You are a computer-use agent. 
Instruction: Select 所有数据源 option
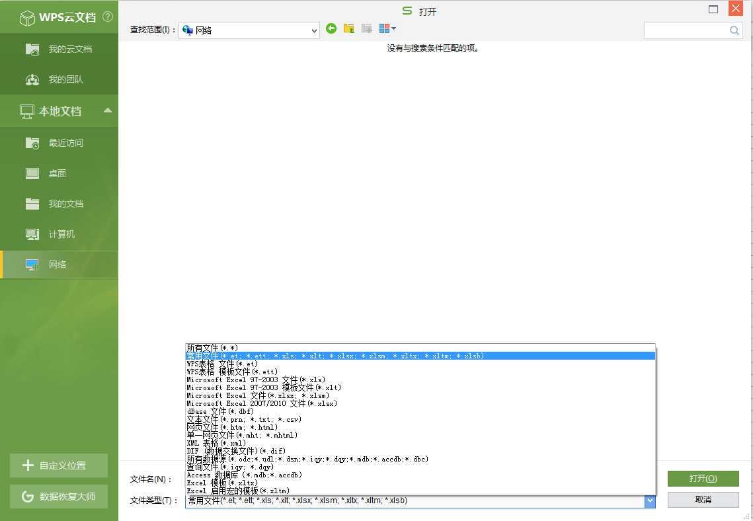(x=420, y=459)
